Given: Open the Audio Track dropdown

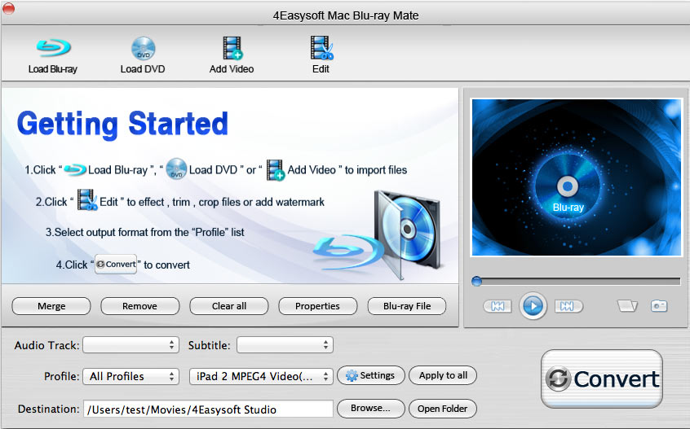Looking at the screenshot, I should click(x=130, y=344).
